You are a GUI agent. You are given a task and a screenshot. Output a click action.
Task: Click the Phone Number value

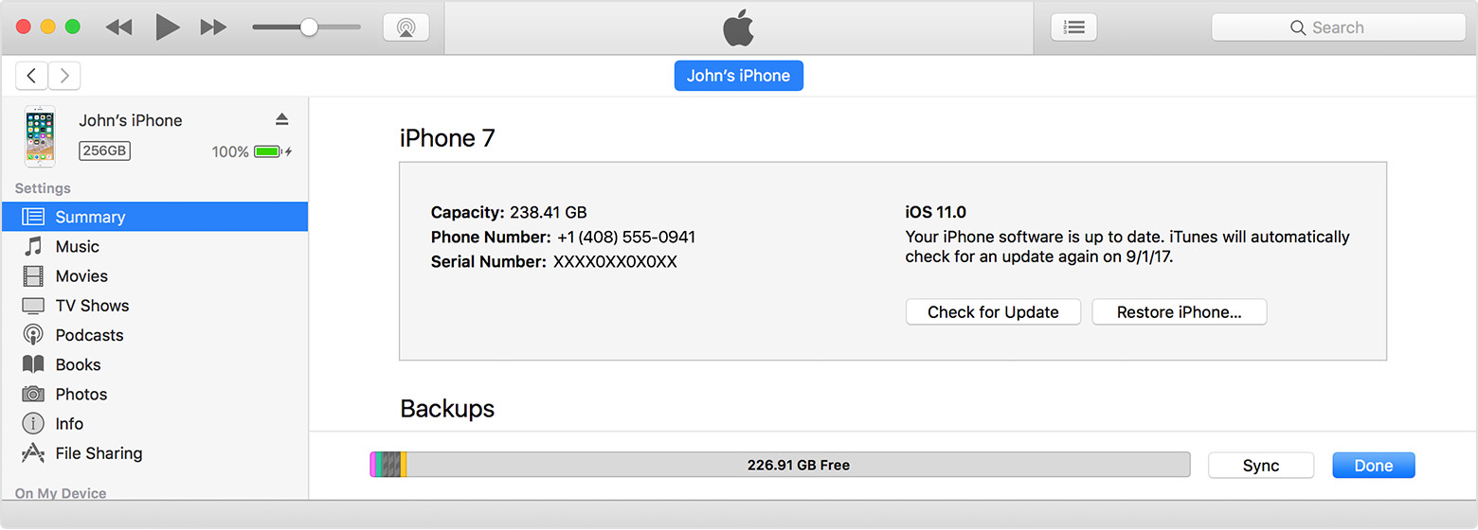coord(626,238)
